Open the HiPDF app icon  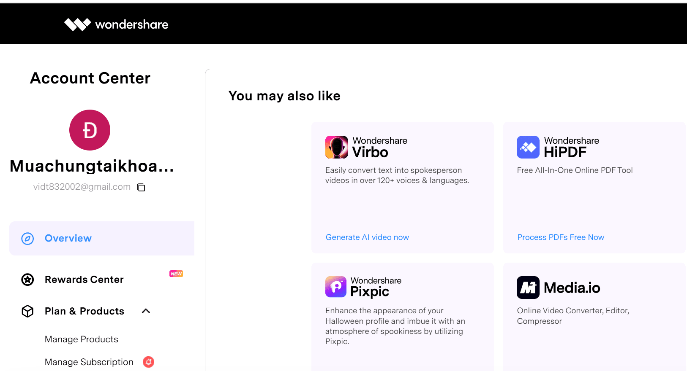click(x=528, y=147)
